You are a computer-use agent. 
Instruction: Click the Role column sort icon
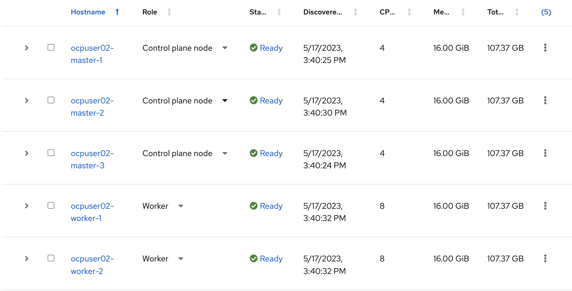(x=169, y=12)
